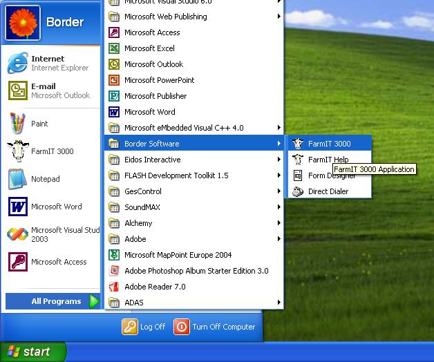The image size is (434, 362).
Task: Expand the FLASH Development Toolkit 1.5 arrow
Action: coord(279,175)
